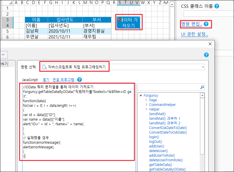Click help icon next to CSS 클래스 이름
This screenshot has width=234, height=172.
click(x=217, y=6)
